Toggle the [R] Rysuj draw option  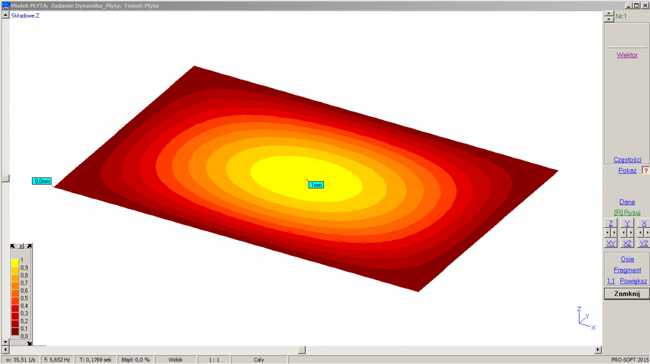coord(627,212)
